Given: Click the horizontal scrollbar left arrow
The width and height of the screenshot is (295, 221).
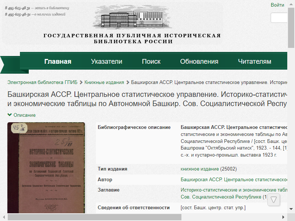Looking at the screenshot, I should click(x=4, y=217).
